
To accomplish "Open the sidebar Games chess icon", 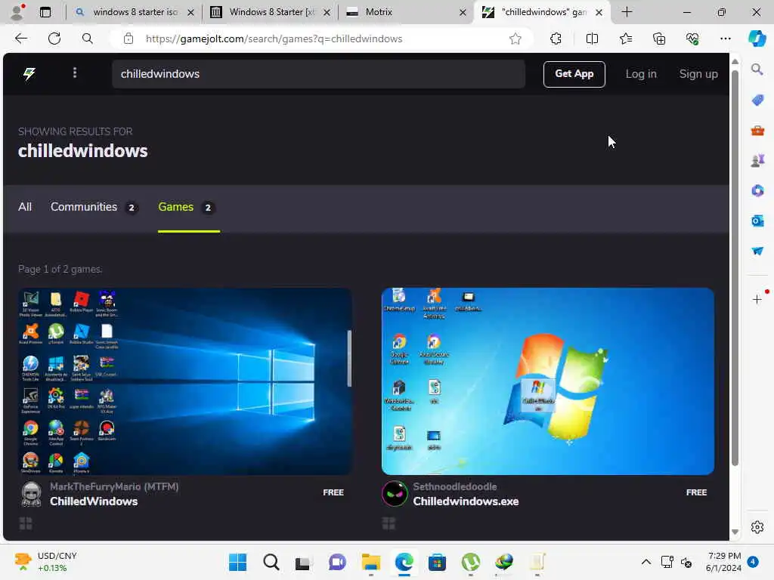I will (x=757, y=160).
